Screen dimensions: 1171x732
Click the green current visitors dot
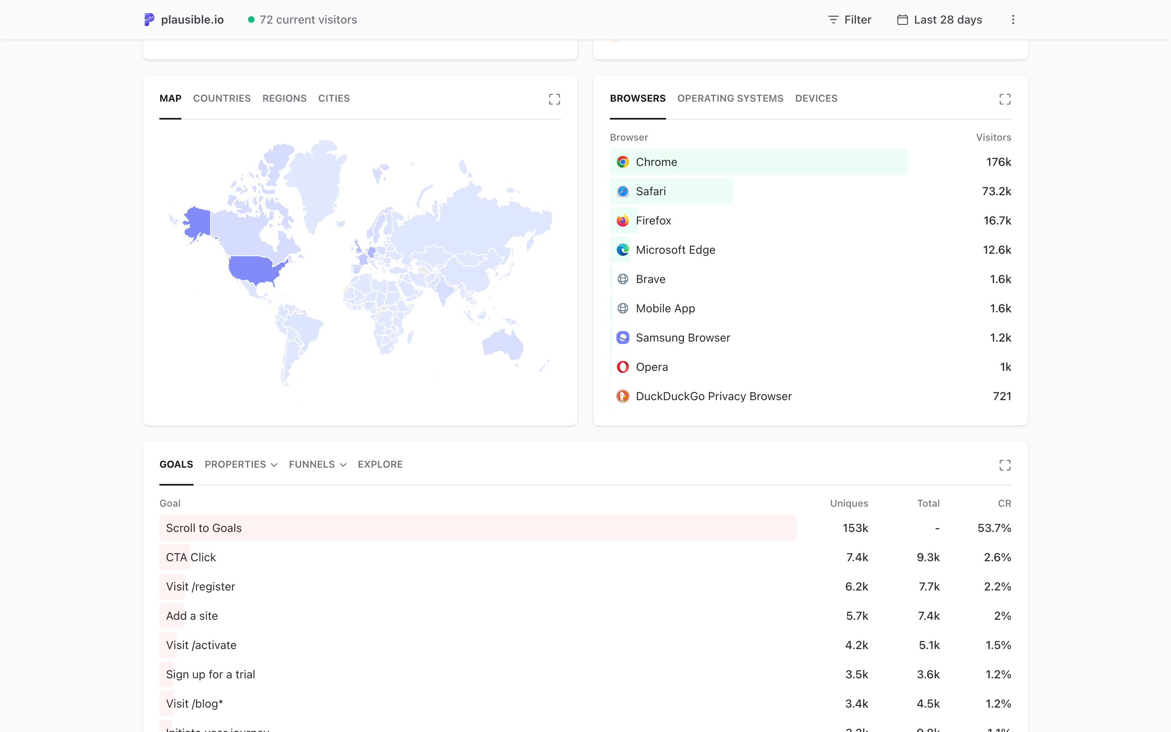tap(251, 20)
